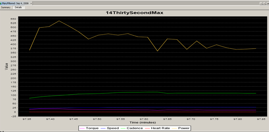The width and height of the screenshot is (269, 132).
Task: Open the tab list dropdown arrow
Action: click(267, 3)
